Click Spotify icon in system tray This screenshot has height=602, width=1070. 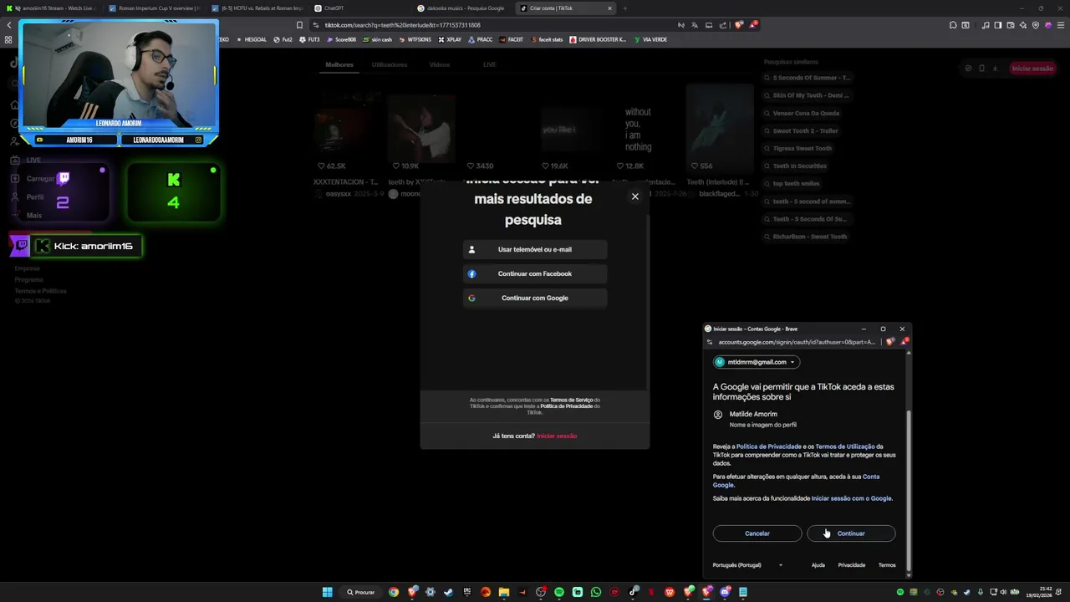900,592
